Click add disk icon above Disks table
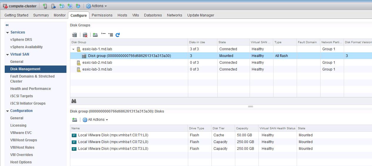 tap(74, 120)
